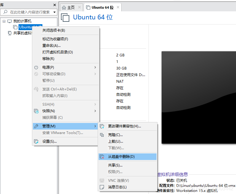Screen dimensions: 236x194
Task: Click the 30 GB hard disk value
Action: [x=121, y=68]
